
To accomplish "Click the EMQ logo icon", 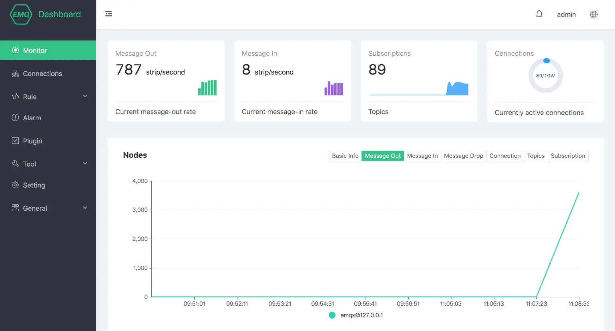I will click(x=21, y=14).
